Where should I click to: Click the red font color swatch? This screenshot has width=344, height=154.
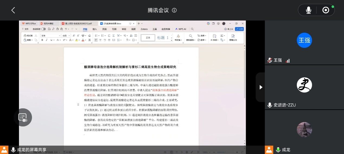tap(82, 40)
